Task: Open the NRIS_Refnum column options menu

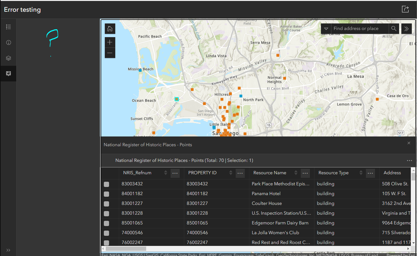Action: tap(175, 173)
